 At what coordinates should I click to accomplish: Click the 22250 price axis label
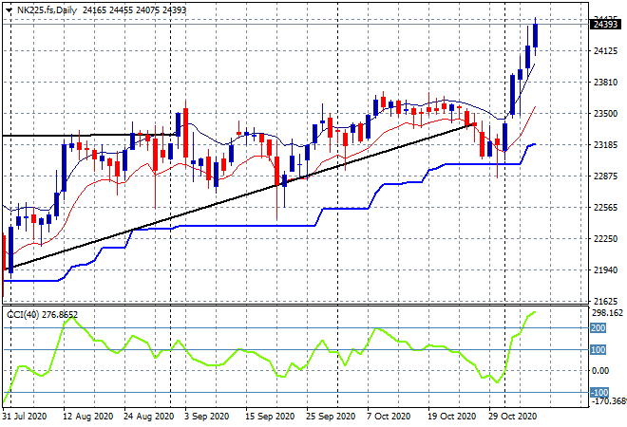(606, 238)
